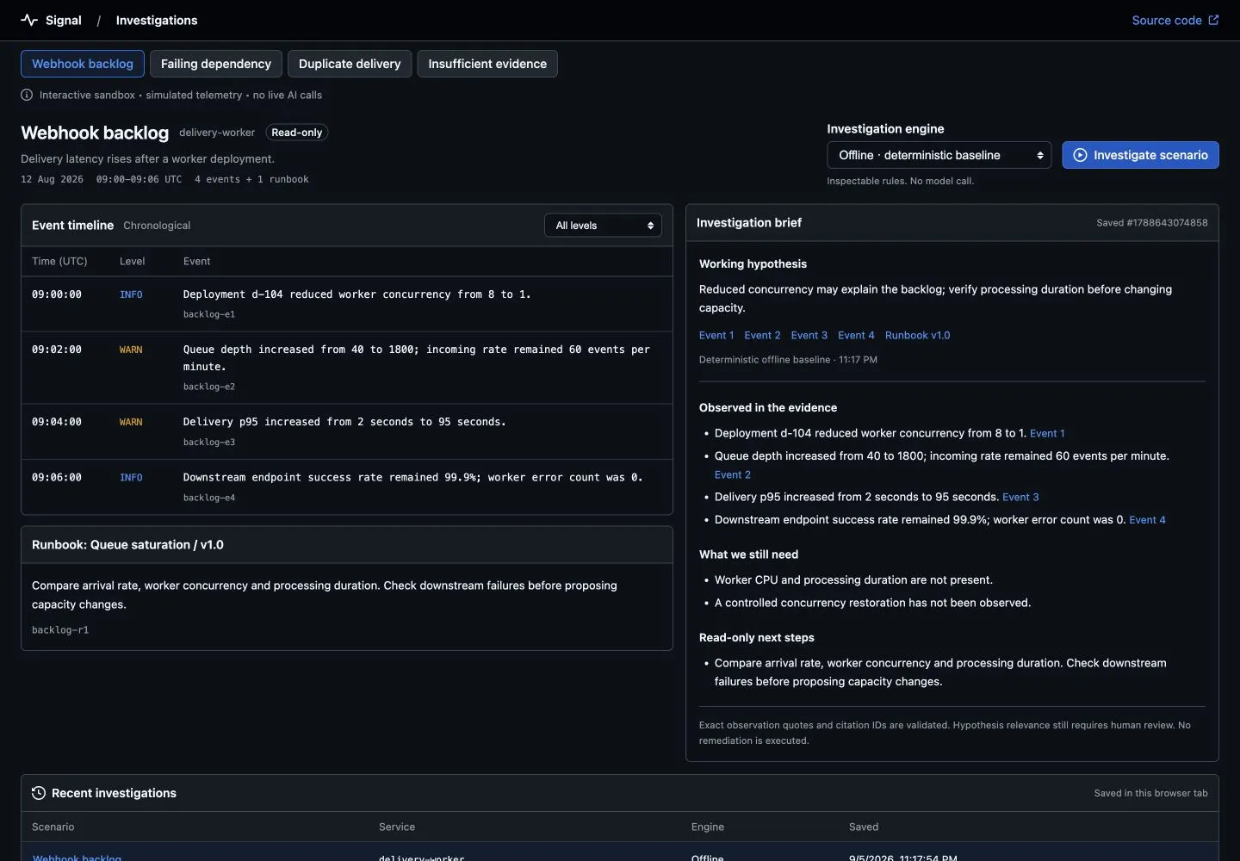Click the backlog-e1 event ID

click(209, 314)
